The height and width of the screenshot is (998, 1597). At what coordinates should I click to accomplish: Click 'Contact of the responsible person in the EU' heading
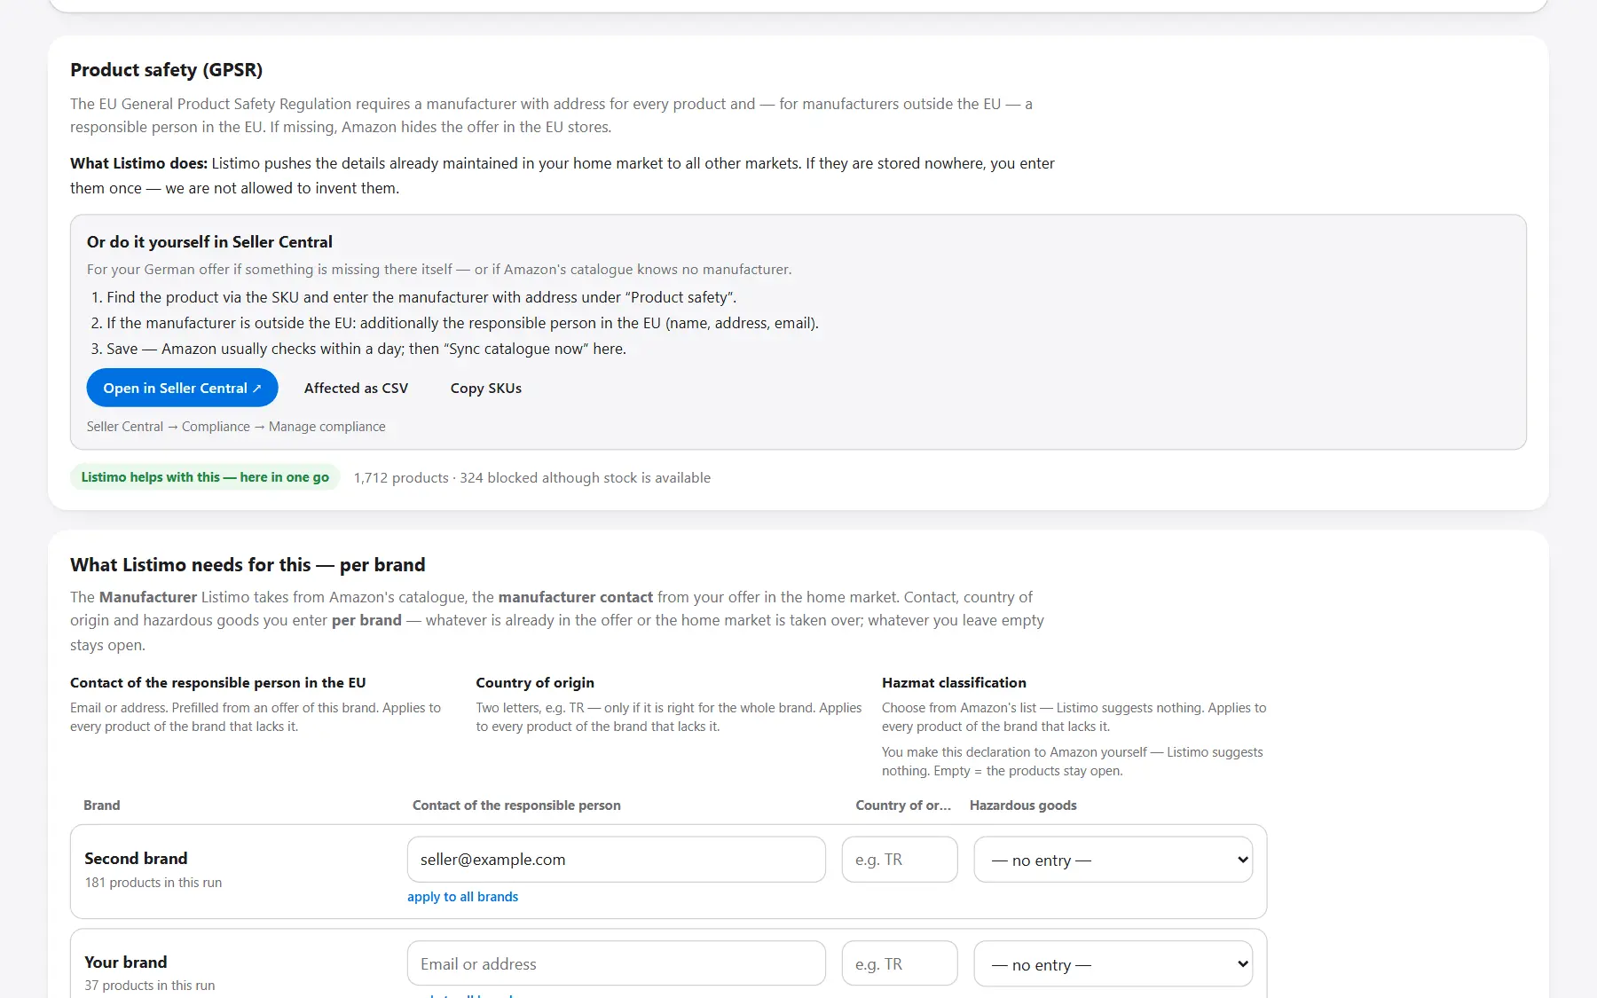point(218,683)
